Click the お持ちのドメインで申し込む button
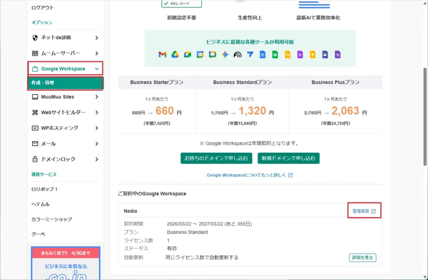 (216, 158)
